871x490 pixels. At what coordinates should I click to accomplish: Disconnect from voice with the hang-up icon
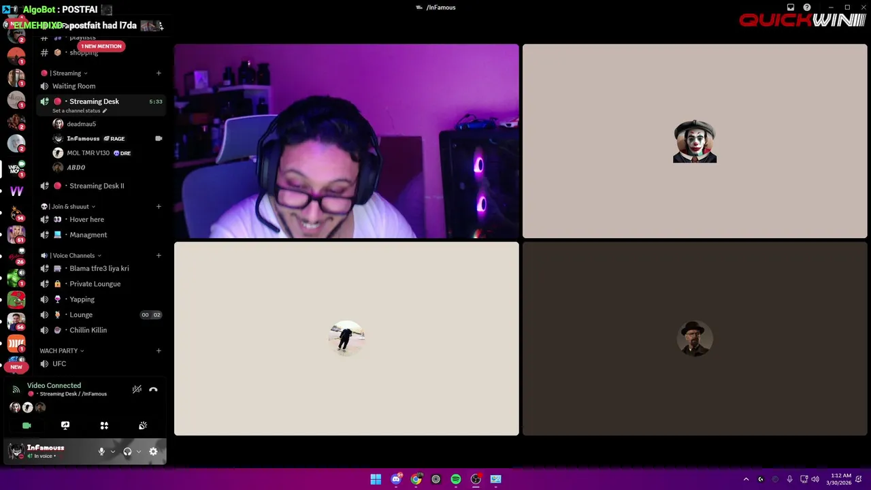click(x=153, y=389)
